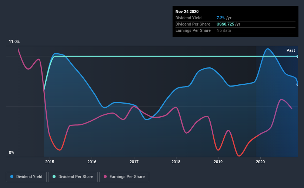Select the Dividend Per Share endpoint marker
304x188 pixels.
point(298,56)
